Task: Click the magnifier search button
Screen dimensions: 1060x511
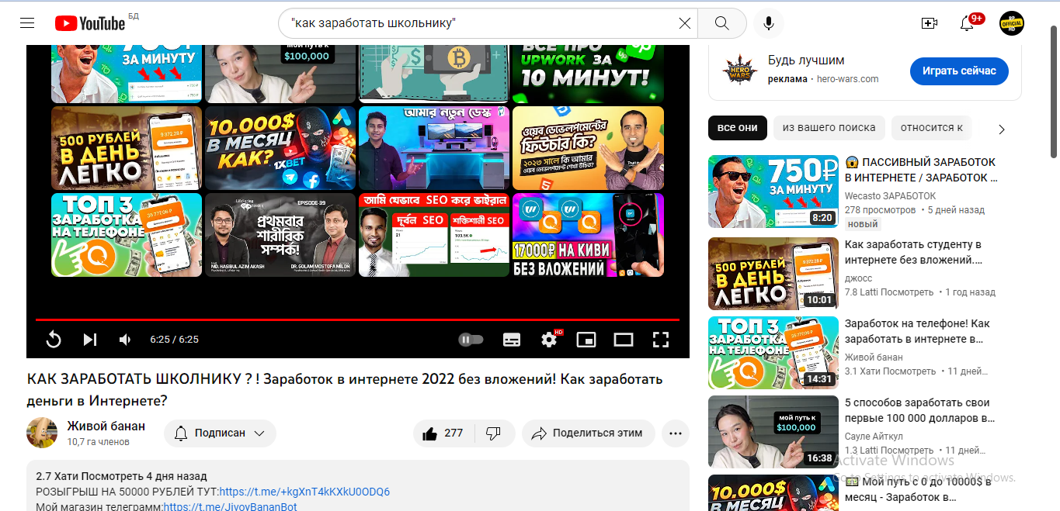Action: coord(722,23)
